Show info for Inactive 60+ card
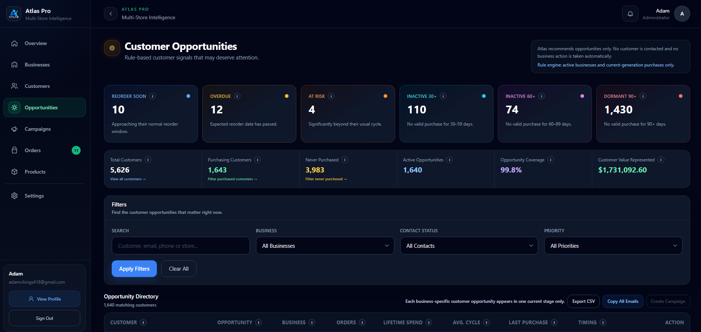This screenshot has height=332, width=701. tap(541, 96)
